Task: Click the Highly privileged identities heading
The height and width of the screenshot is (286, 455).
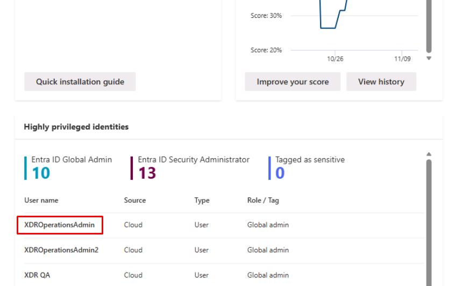Action: point(76,127)
